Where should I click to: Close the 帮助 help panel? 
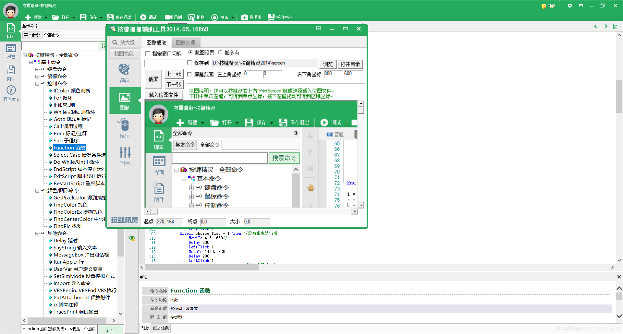tap(619, 277)
